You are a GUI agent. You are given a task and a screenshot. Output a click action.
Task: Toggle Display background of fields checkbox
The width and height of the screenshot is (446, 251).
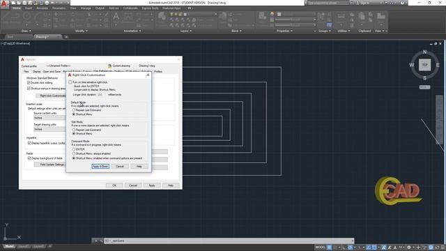click(x=29, y=158)
